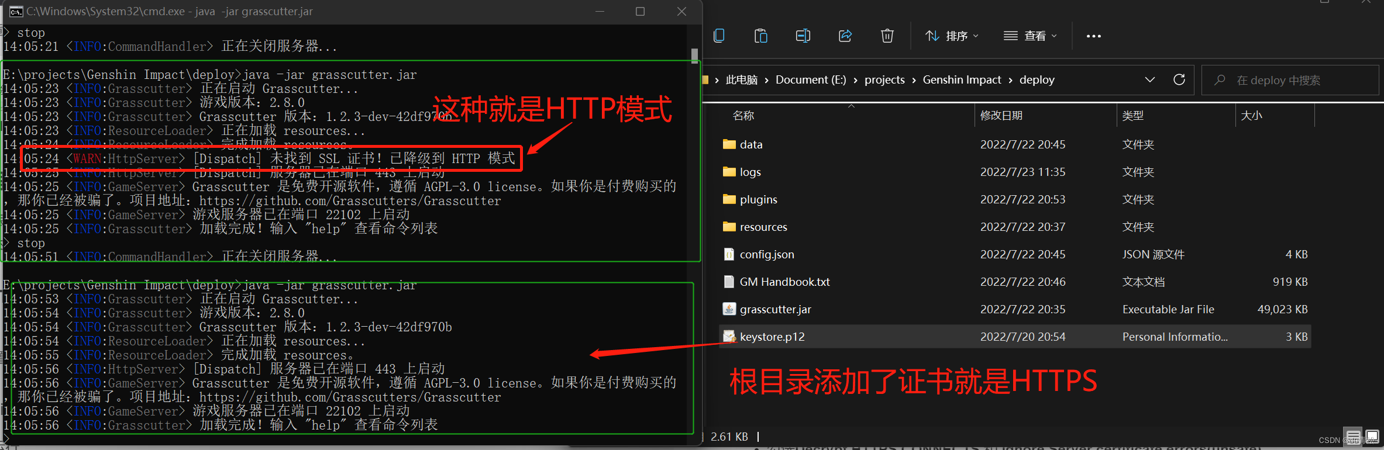
Task: Click the Document (E:) breadcrumb
Action: 811,79
